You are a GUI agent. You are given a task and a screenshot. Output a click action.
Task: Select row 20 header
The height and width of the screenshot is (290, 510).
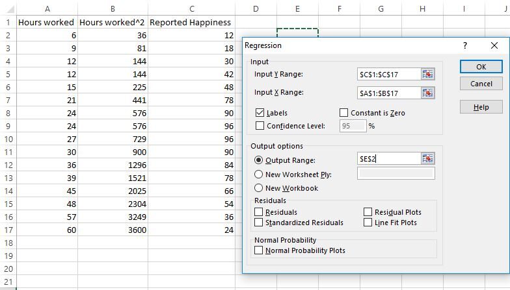[x=8, y=269]
